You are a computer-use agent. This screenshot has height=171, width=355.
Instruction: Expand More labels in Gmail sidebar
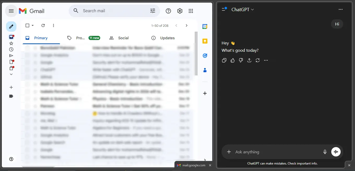coord(11,74)
